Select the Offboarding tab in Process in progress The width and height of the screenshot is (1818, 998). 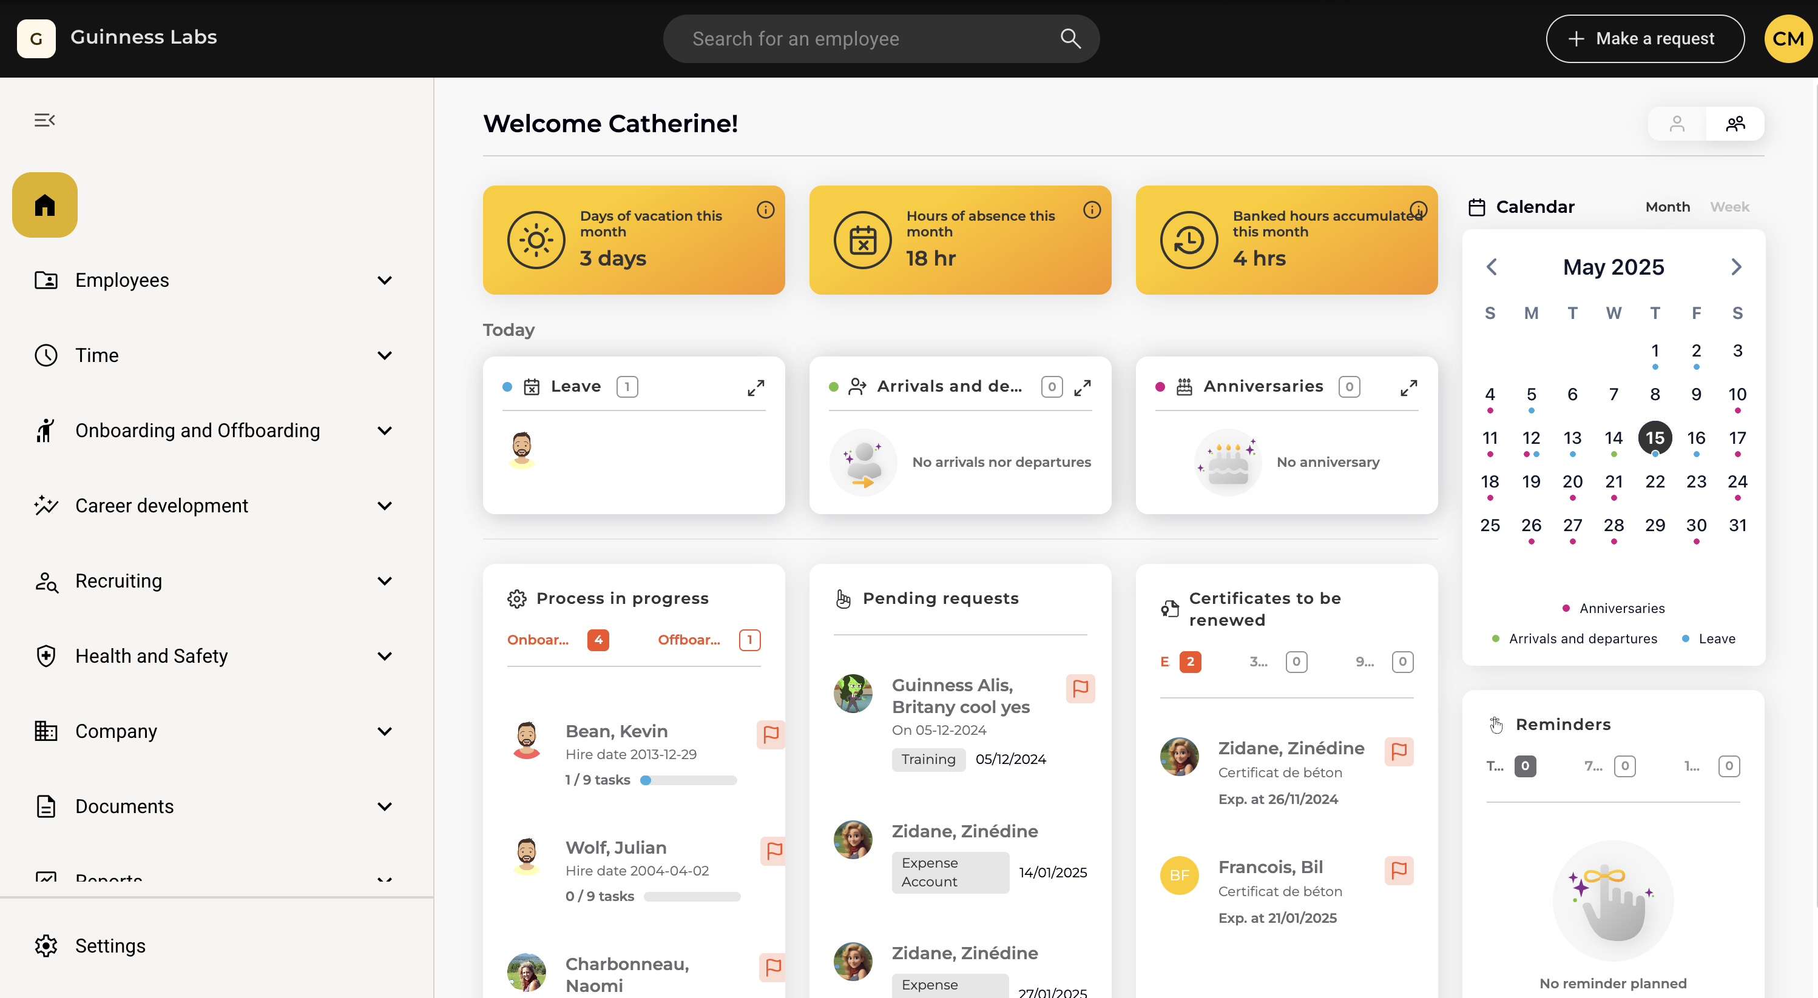click(689, 639)
